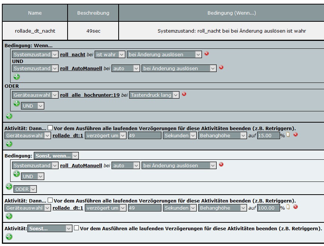Open 'verzögert um' dropdown in the 15.00% activity
Screen dimensions: 324x246
105,136
